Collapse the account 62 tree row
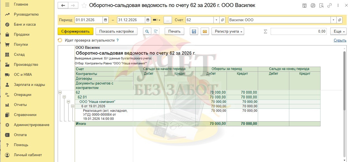The width and height of the screenshot is (352, 162). (x=60, y=93)
